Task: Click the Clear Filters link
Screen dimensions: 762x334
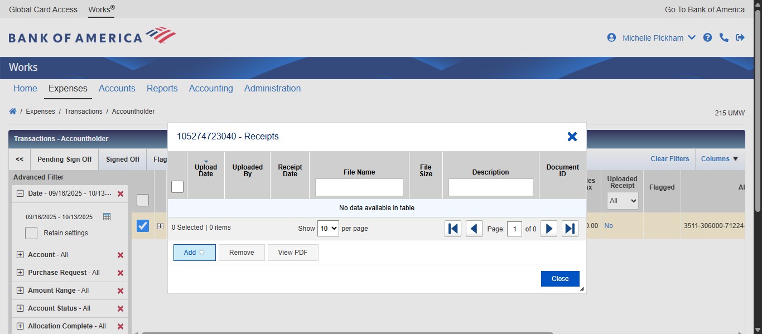Action: click(x=669, y=159)
